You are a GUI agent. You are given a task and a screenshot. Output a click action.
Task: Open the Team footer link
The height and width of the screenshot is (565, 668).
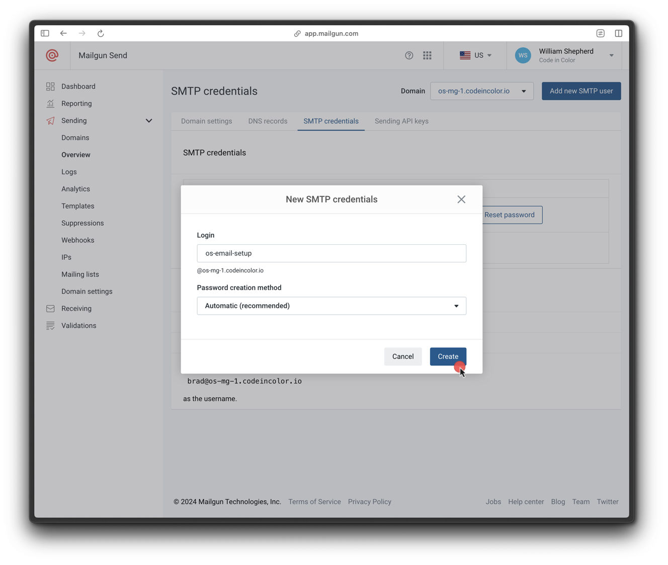pos(581,502)
